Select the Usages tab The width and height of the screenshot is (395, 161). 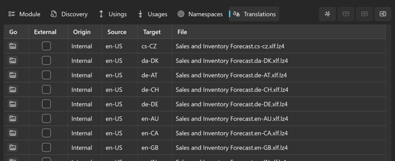(152, 14)
